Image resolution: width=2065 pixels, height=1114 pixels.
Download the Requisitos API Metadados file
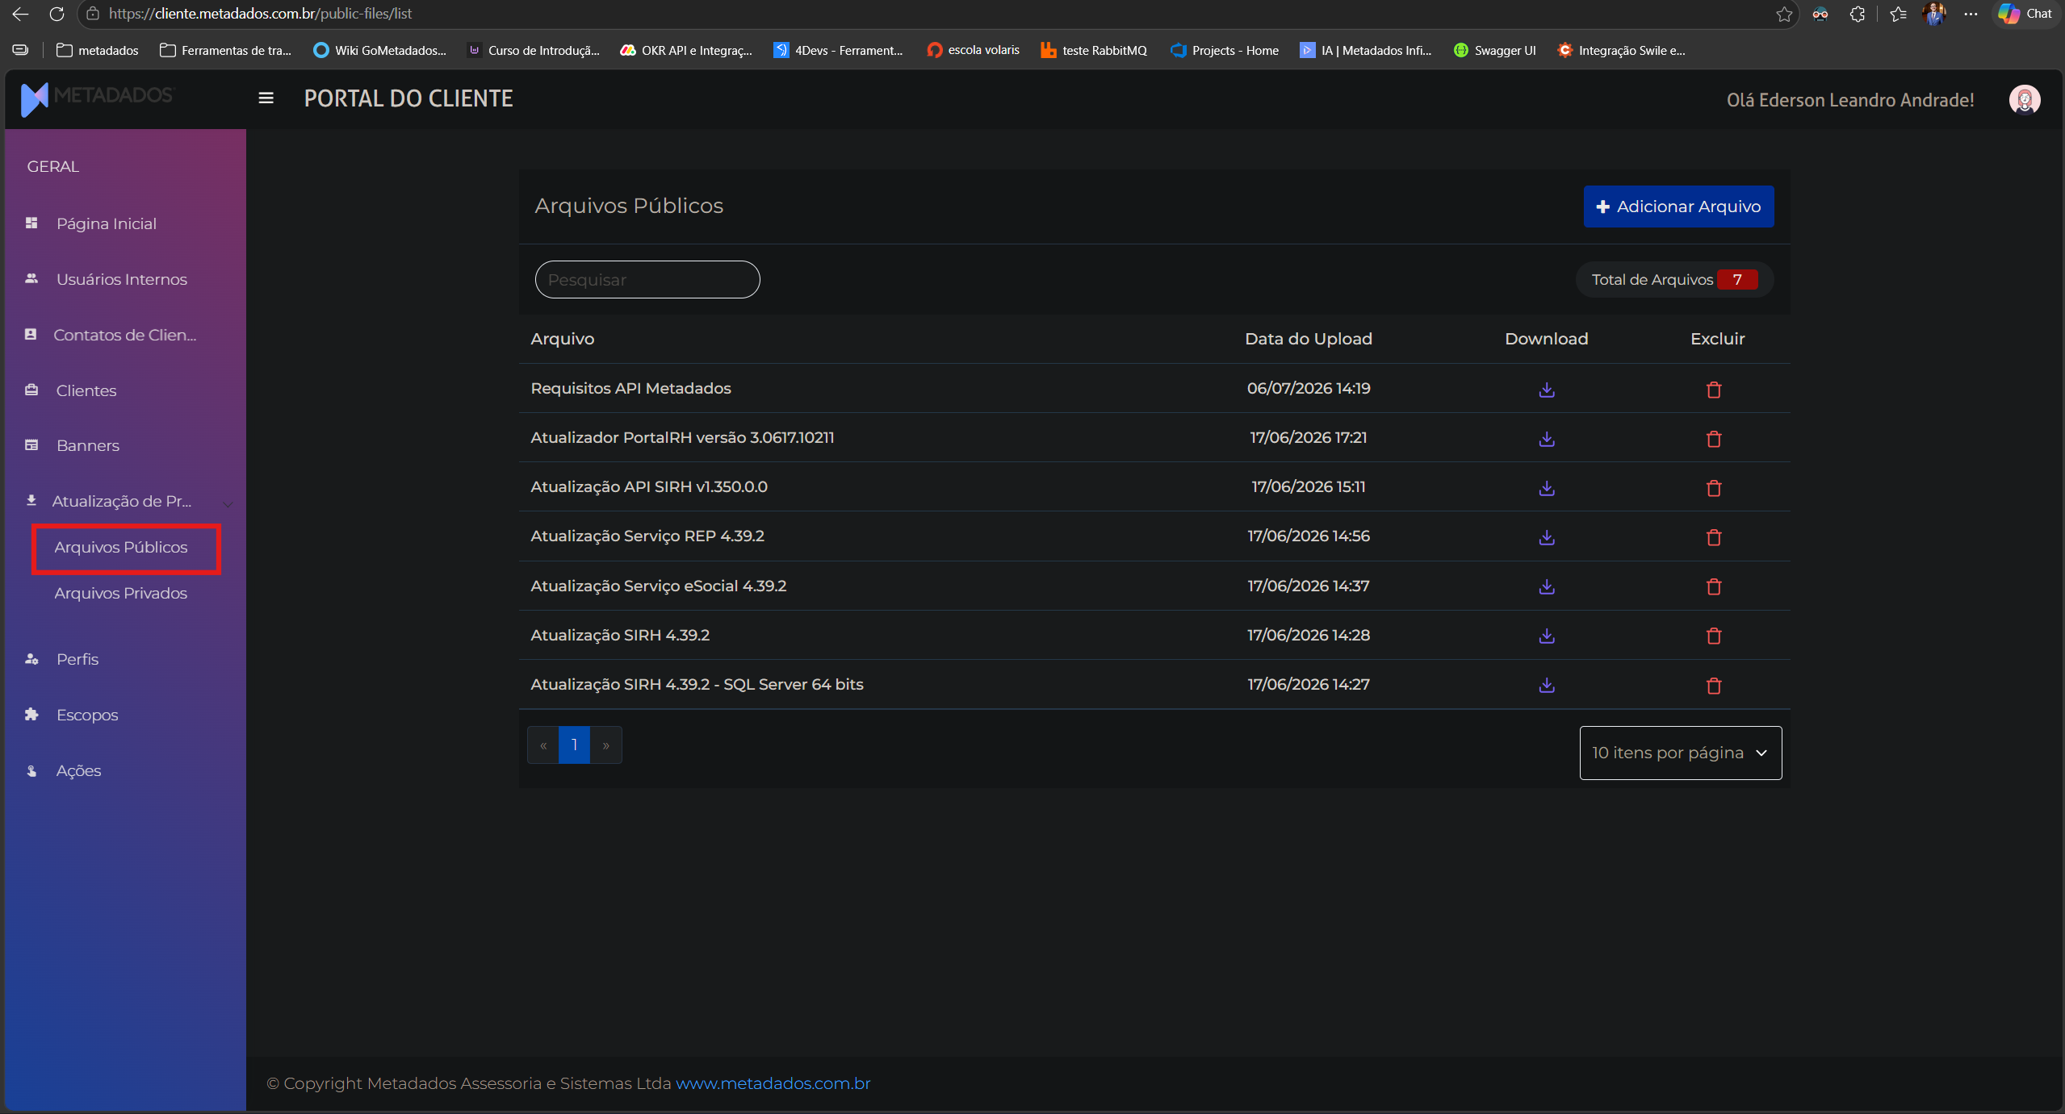click(x=1546, y=390)
